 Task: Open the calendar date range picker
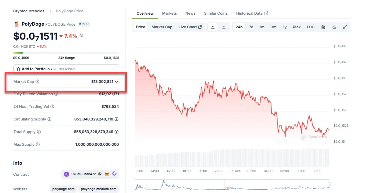coord(323,27)
